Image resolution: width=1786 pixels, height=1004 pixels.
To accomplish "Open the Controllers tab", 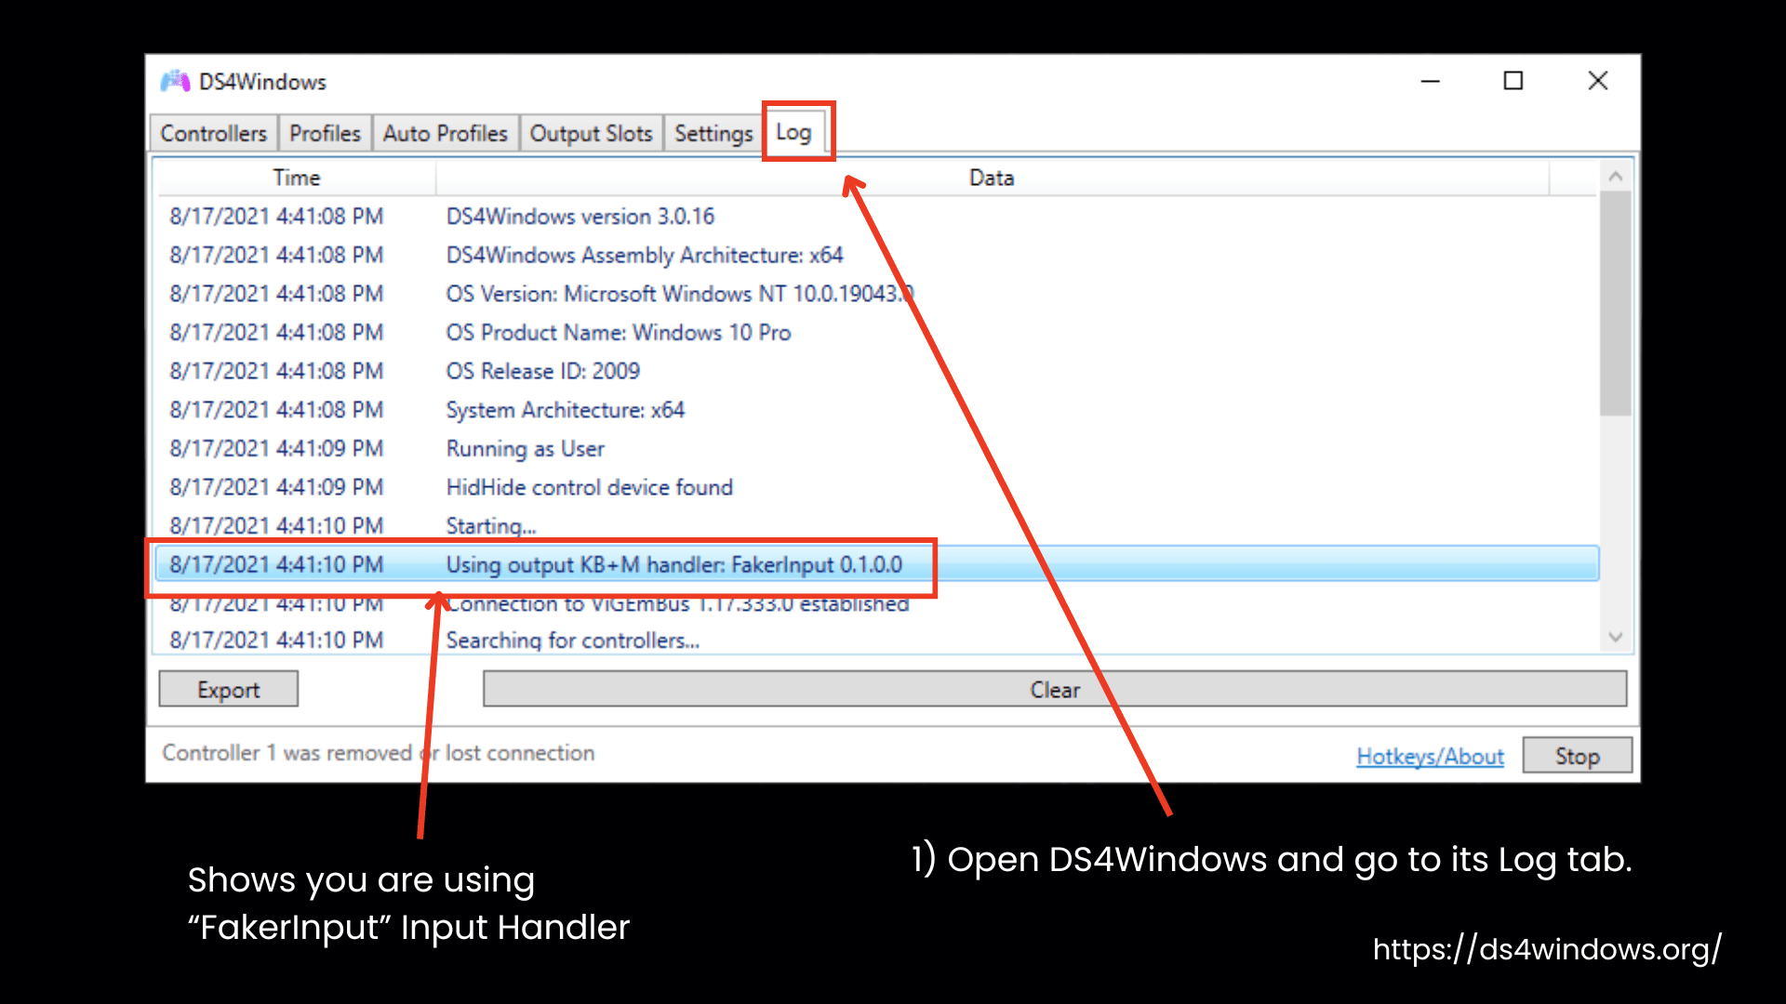I will [214, 133].
